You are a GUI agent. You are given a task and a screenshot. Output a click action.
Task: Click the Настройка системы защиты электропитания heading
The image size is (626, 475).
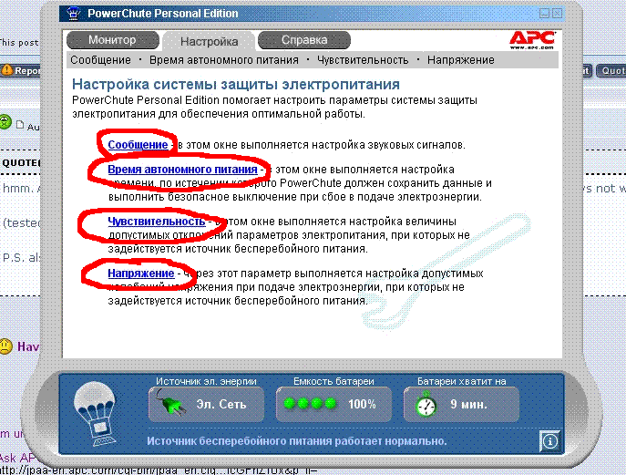tap(236, 84)
